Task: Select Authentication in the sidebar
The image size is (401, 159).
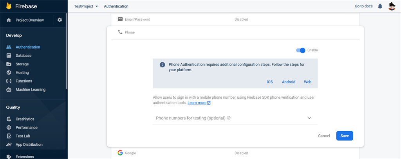Action: tap(28, 47)
